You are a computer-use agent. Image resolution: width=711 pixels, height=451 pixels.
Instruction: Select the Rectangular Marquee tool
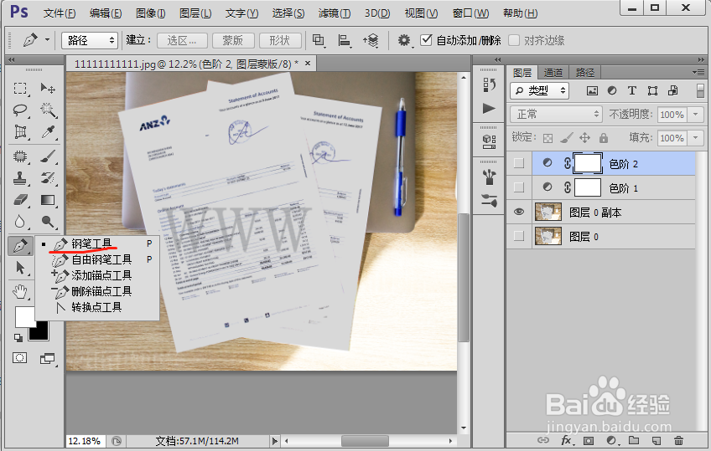point(20,88)
